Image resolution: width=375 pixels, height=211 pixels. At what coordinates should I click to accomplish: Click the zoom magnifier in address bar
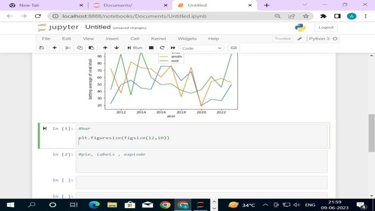coord(277,16)
